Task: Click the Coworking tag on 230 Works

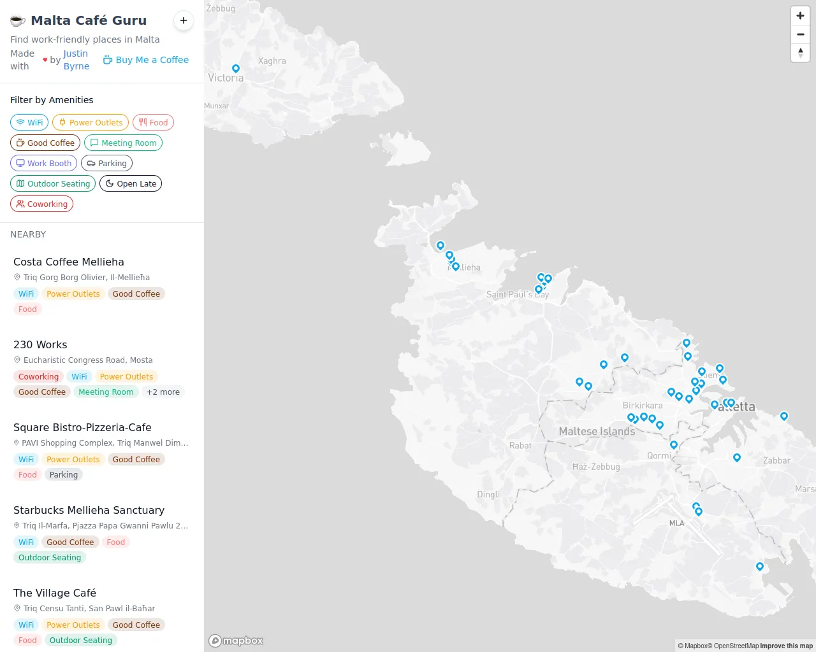Action: [x=38, y=377]
